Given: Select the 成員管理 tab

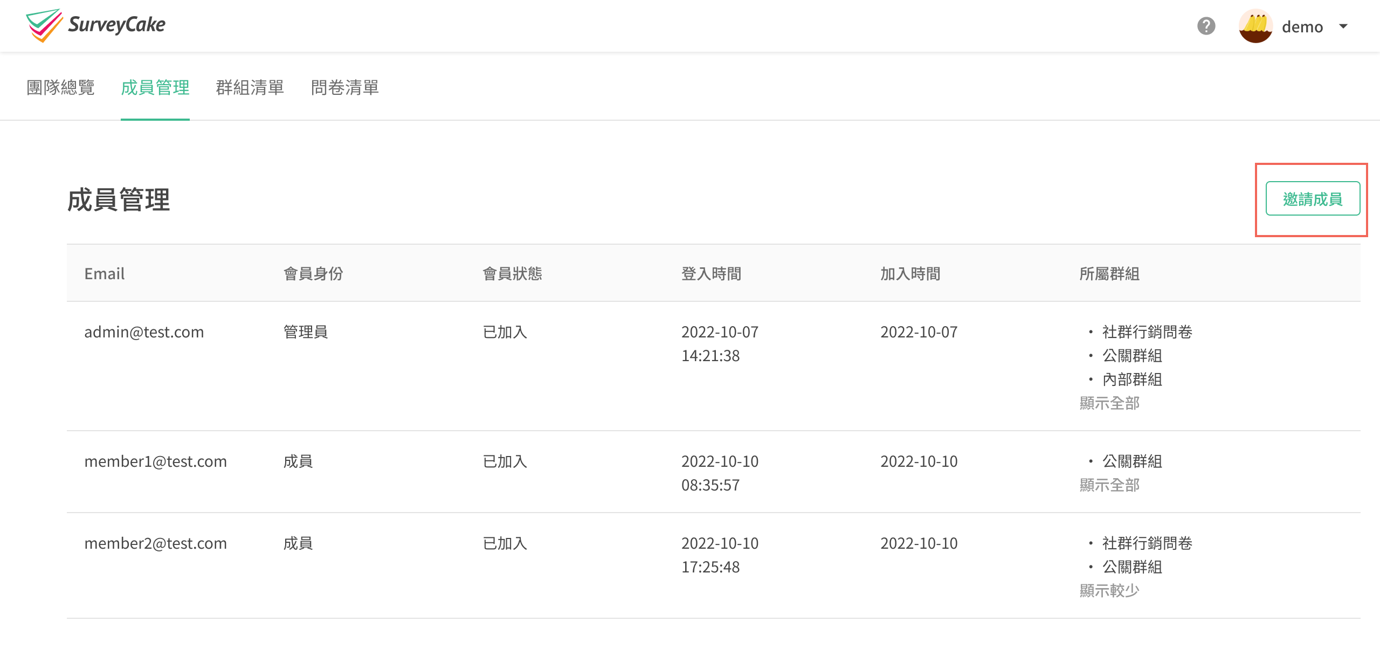Looking at the screenshot, I should (155, 87).
